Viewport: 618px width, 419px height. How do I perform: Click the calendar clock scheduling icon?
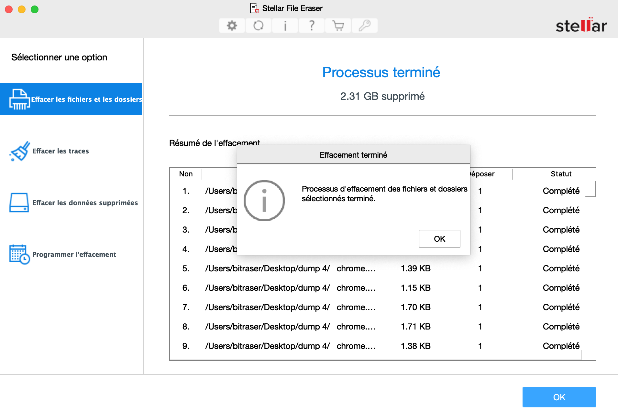(x=19, y=254)
